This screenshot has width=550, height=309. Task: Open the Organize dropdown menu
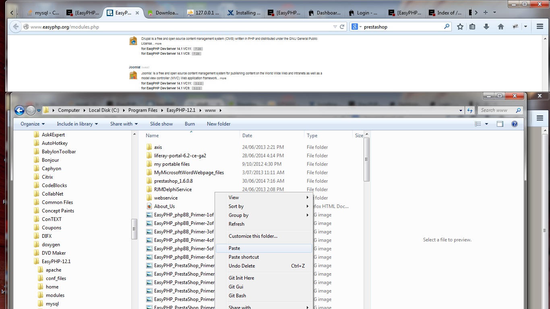click(33, 124)
